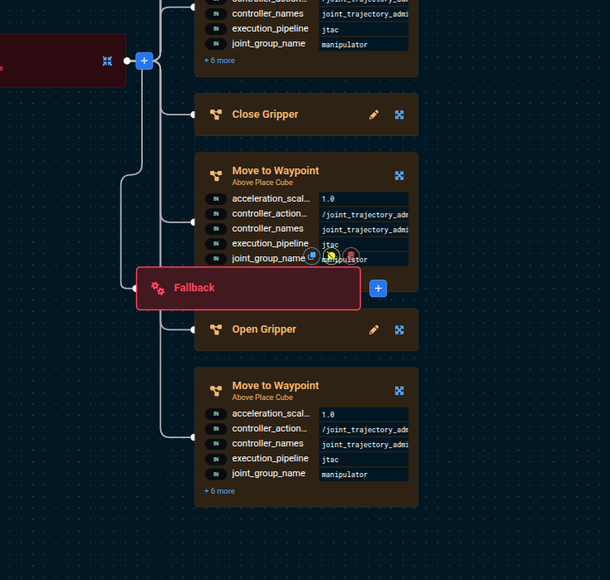The height and width of the screenshot is (580, 610).
Task: Click the plus button on the parent node
Action: pyautogui.click(x=144, y=61)
